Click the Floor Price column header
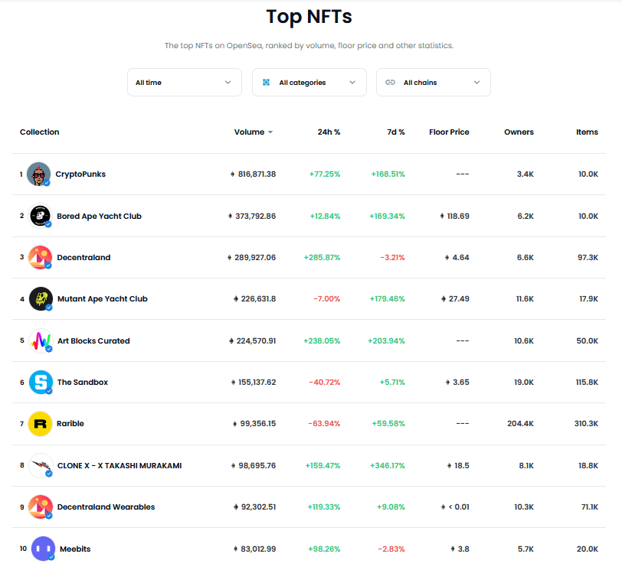Screen dimensions: 622x567 449,132
